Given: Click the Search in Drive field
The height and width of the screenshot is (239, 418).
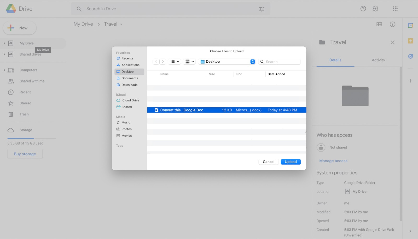Looking at the screenshot, I should (x=170, y=9).
